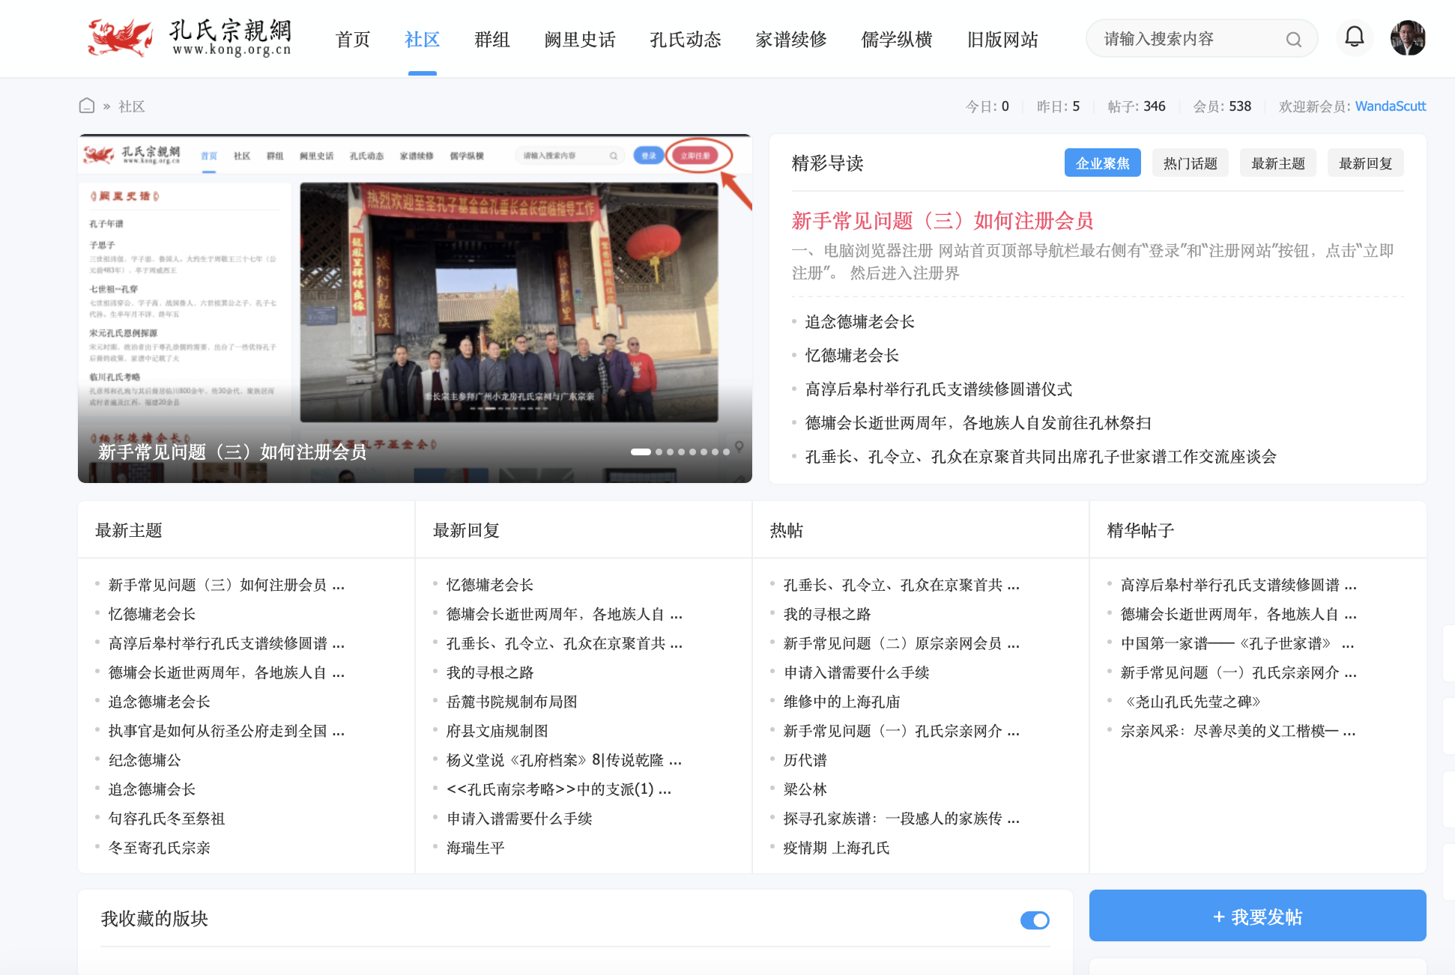Screen dimensions: 1455x975
Task: Open 追念德墉老会长 in 精彩导读 list
Action: pyautogui.click(x=859, y=322)
